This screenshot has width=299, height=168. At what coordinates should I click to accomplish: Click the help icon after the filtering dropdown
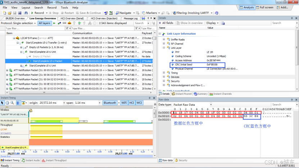point(217,13)
